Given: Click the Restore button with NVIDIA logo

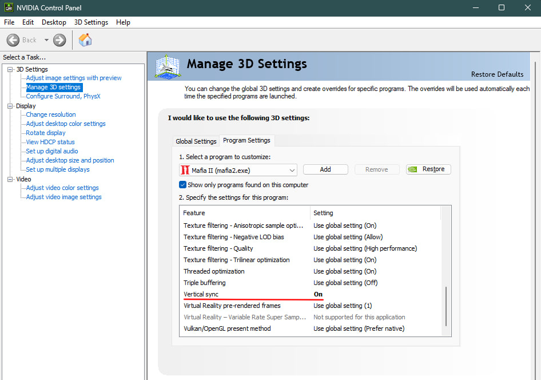Looking at the screenshot, I should 428,169.
